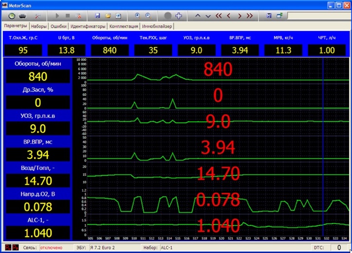This screenshot has width=352, height=253.
Task: Open the Иммобилайзер tab
Action: (x=157, y=26)
